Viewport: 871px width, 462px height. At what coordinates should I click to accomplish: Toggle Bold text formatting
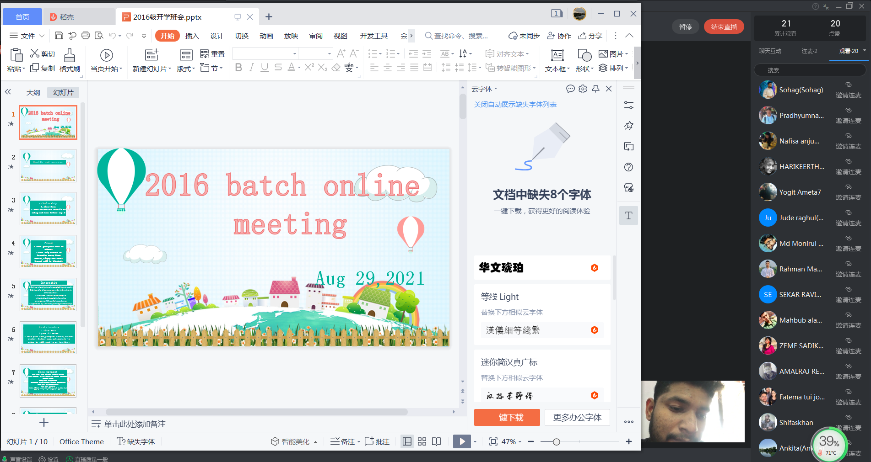238,68
